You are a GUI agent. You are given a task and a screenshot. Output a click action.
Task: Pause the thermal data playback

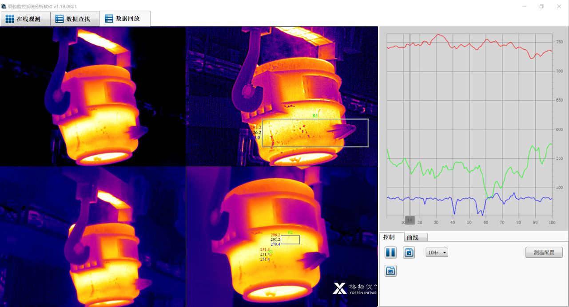click(x=390, y=252)
